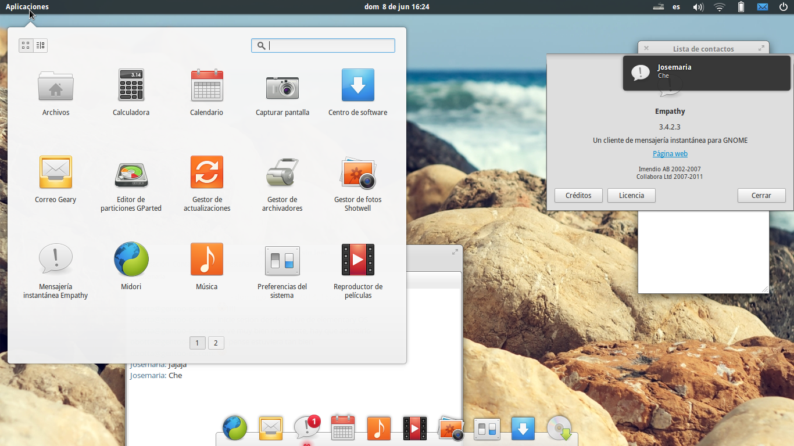Click blue download arrow icon in dock

pyautogui.click(x=523, y=429)
